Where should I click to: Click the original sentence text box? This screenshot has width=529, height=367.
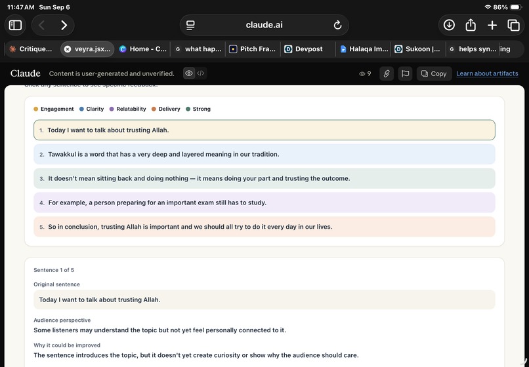(x=264, y=299)
